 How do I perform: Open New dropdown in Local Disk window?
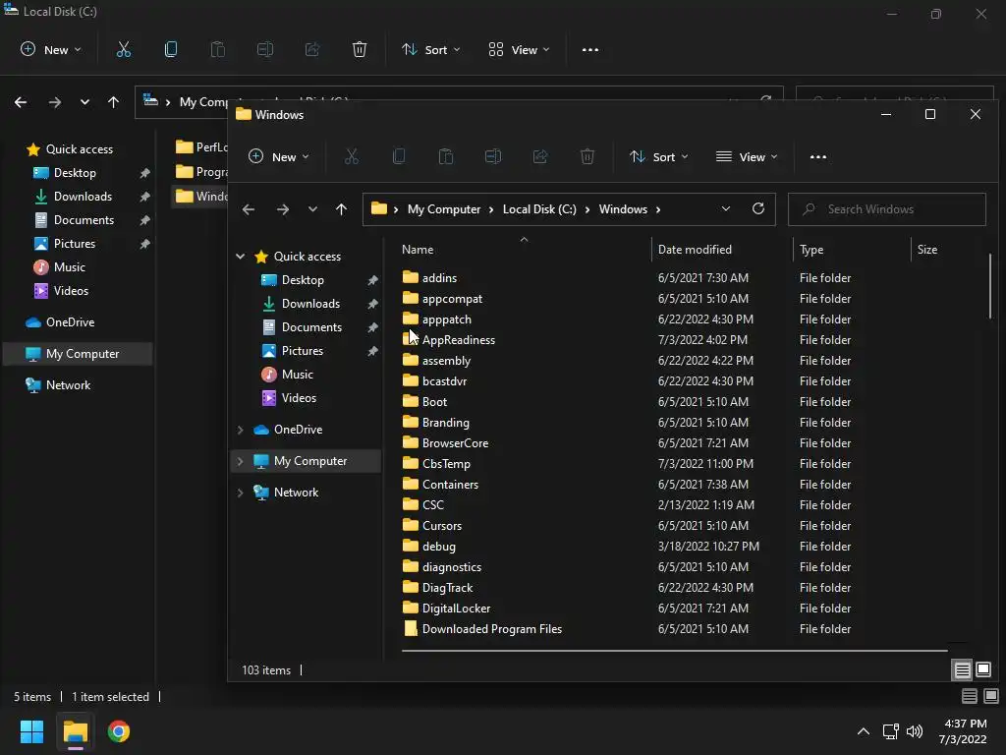click(x=51, y=49)
